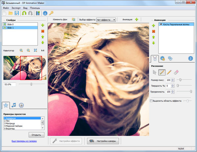
Task: Click the Save project floppy disk icon
Action: click(x=16, y=13)
